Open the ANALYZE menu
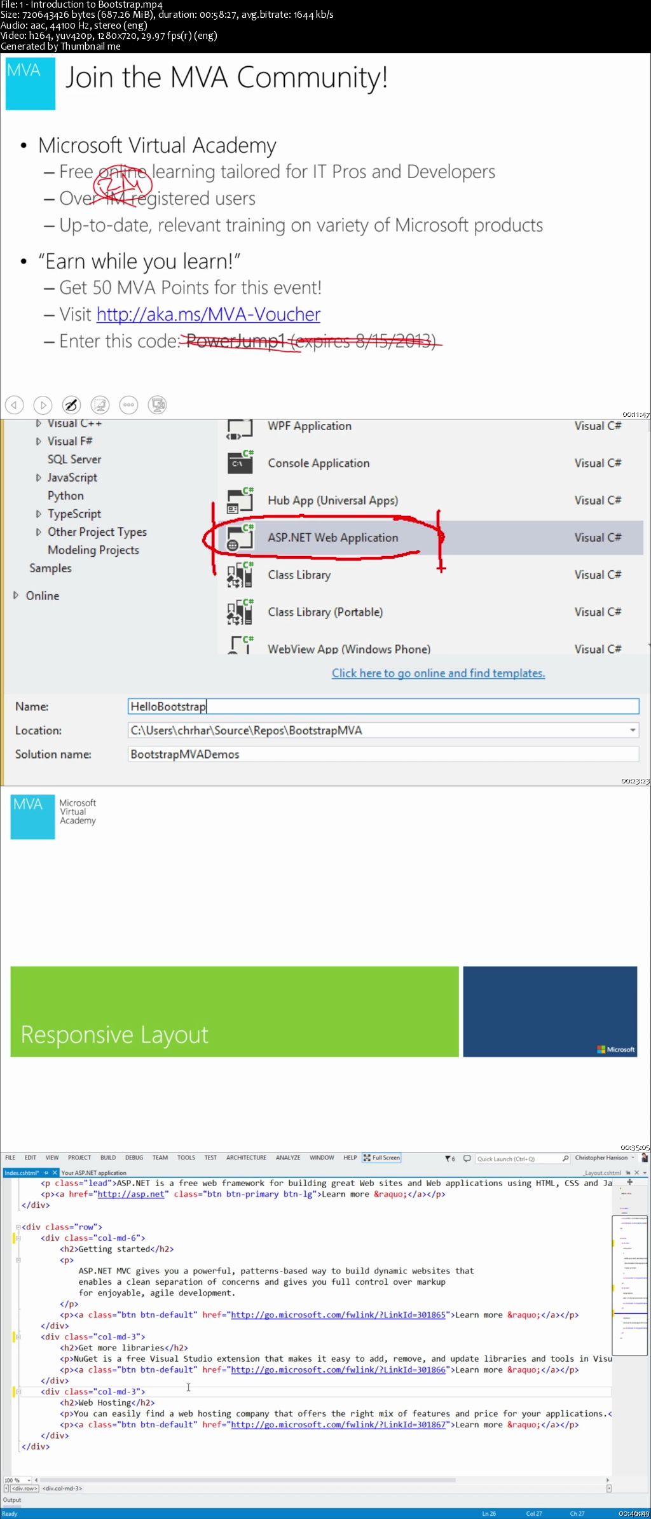The image size is (651, 1519). 288,1158
